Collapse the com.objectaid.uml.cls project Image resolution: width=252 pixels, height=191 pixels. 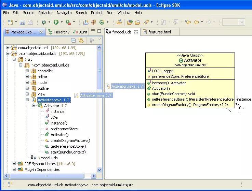[8, 54]
